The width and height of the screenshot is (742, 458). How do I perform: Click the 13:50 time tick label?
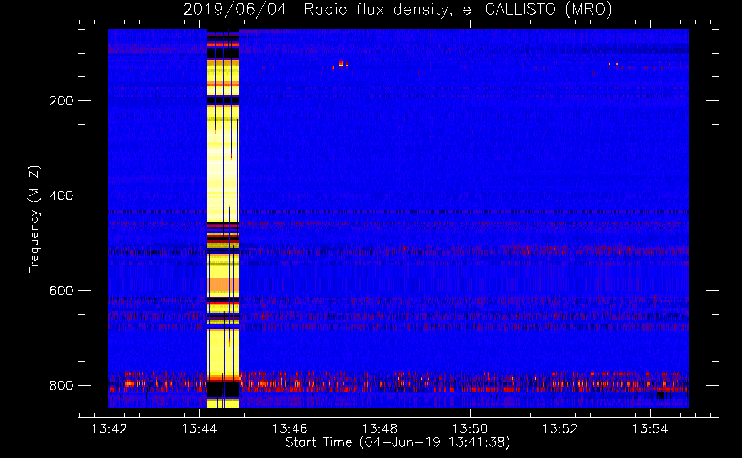pos(470,429)
